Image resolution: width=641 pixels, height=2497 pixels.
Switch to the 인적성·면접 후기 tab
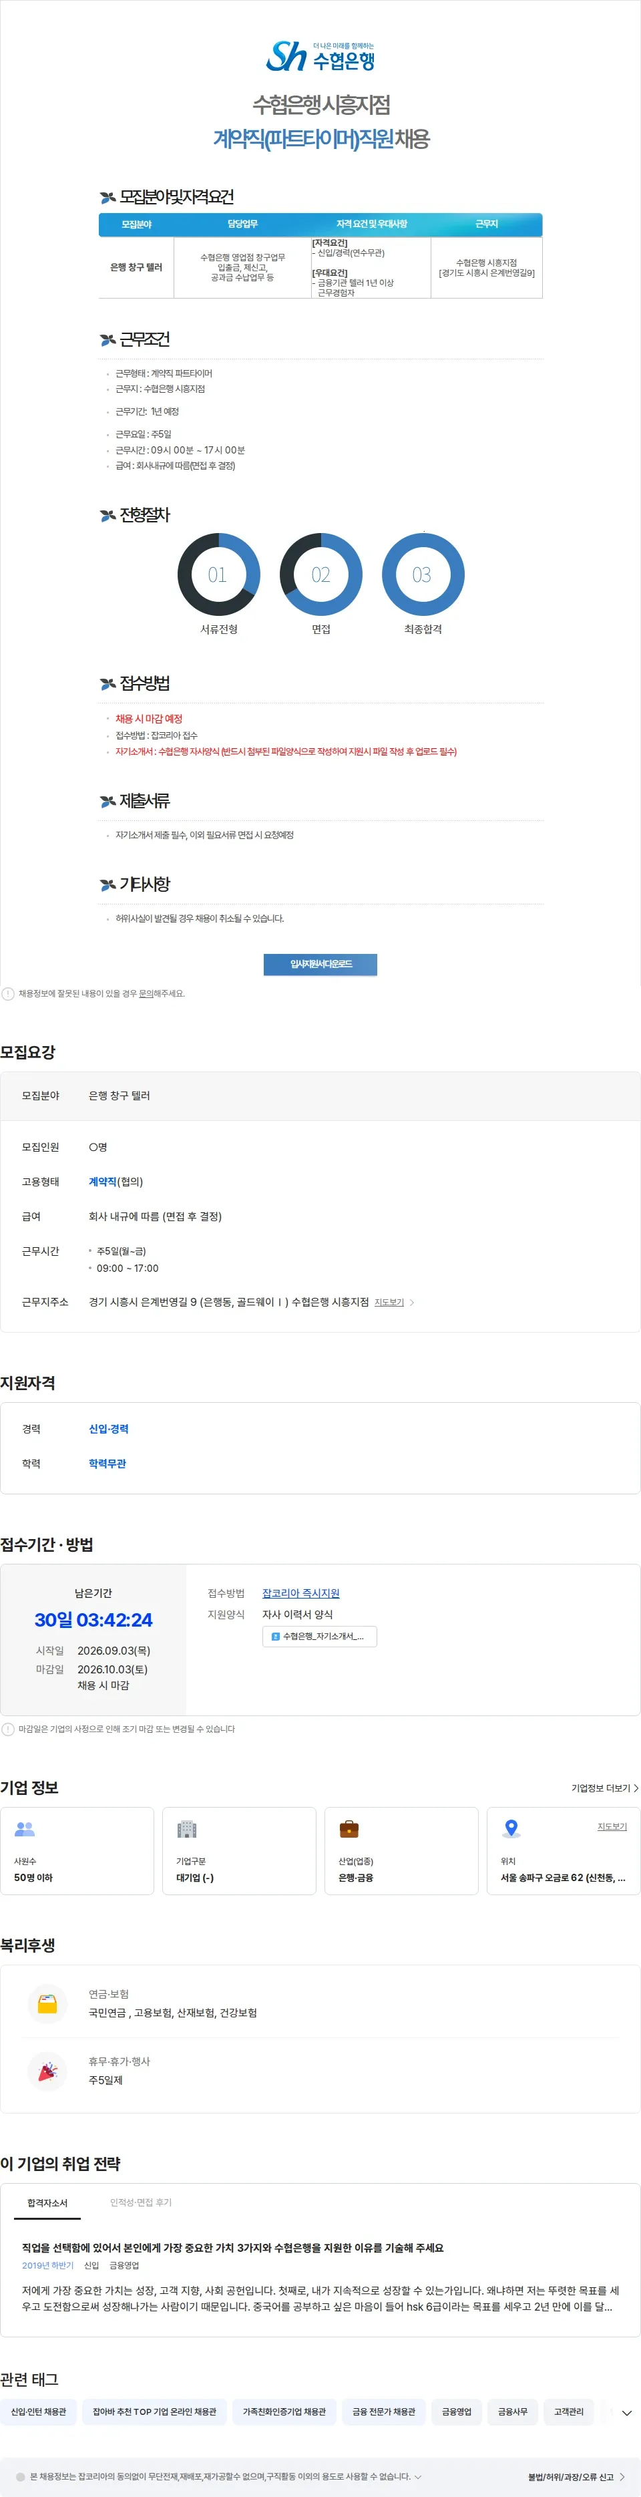pyautogui.click(x=140, y=2202)
